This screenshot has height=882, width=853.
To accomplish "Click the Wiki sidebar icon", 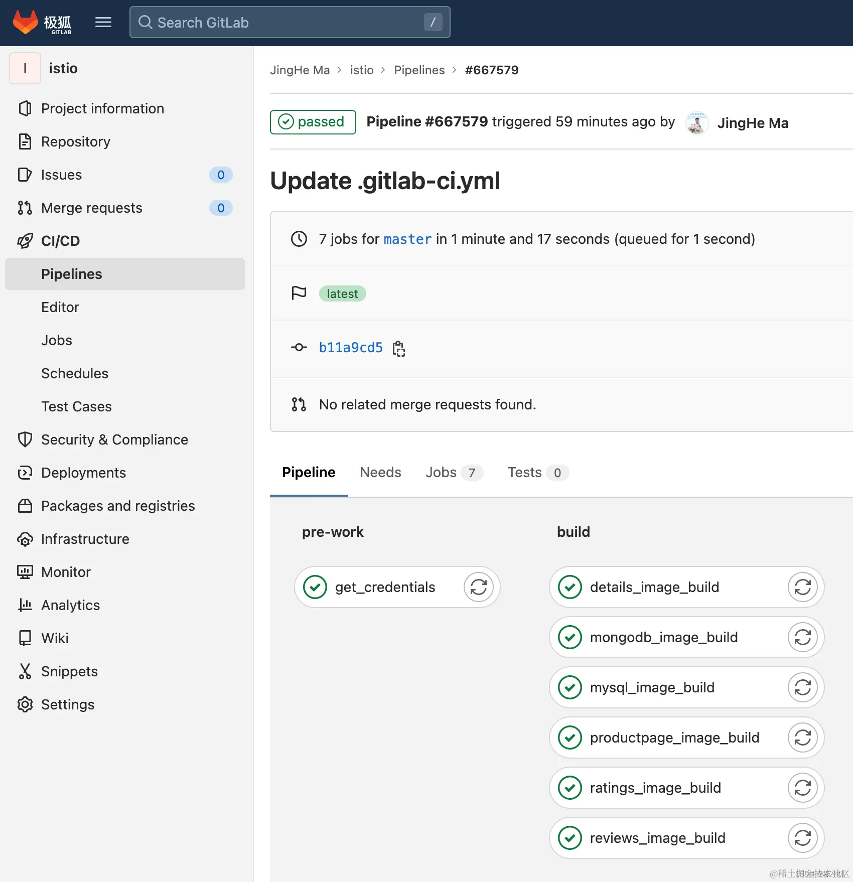I will [25, 638].
